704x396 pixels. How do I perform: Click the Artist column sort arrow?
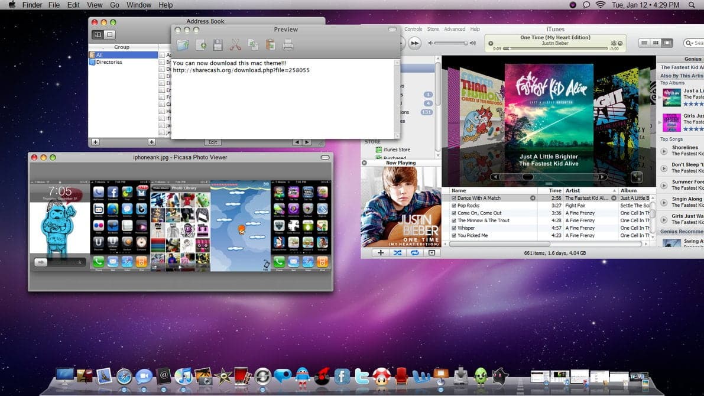point(614,190)
